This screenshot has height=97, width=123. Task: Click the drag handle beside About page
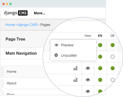click(3, 83)
